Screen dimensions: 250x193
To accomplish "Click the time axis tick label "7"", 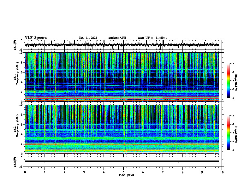I will [163, 172].
